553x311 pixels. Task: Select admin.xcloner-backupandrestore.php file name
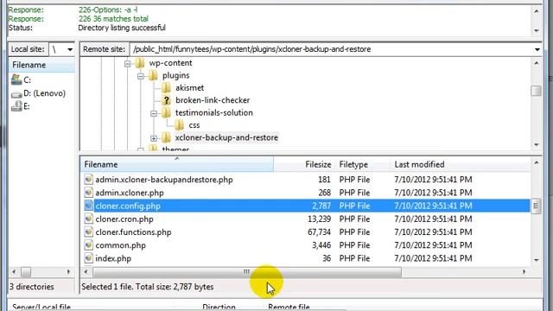pyautogui.click(x=164, y=180)
